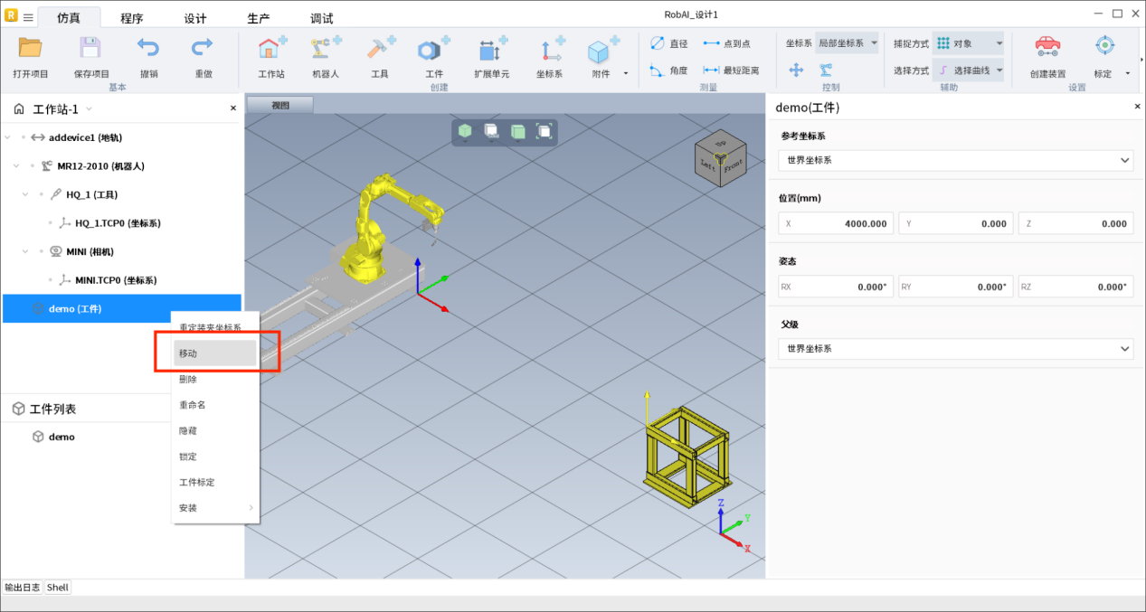Collapse the addevice1 (地轨) tree node
The width and height of the screenshot is (1146, 612).
tap(8, 137)
